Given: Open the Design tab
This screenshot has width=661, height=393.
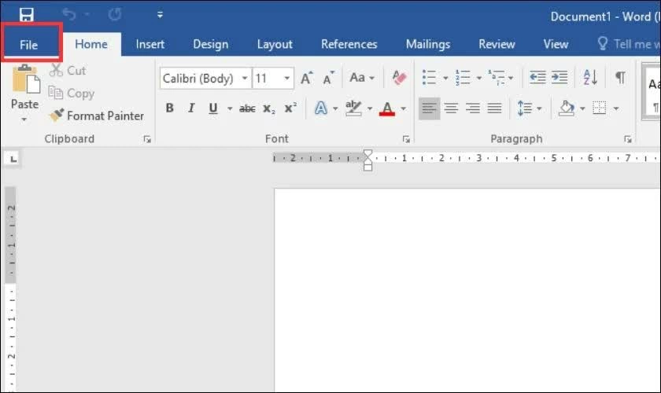Looking at the screenshot, I should pyautogui.click(x=210, y=44).
